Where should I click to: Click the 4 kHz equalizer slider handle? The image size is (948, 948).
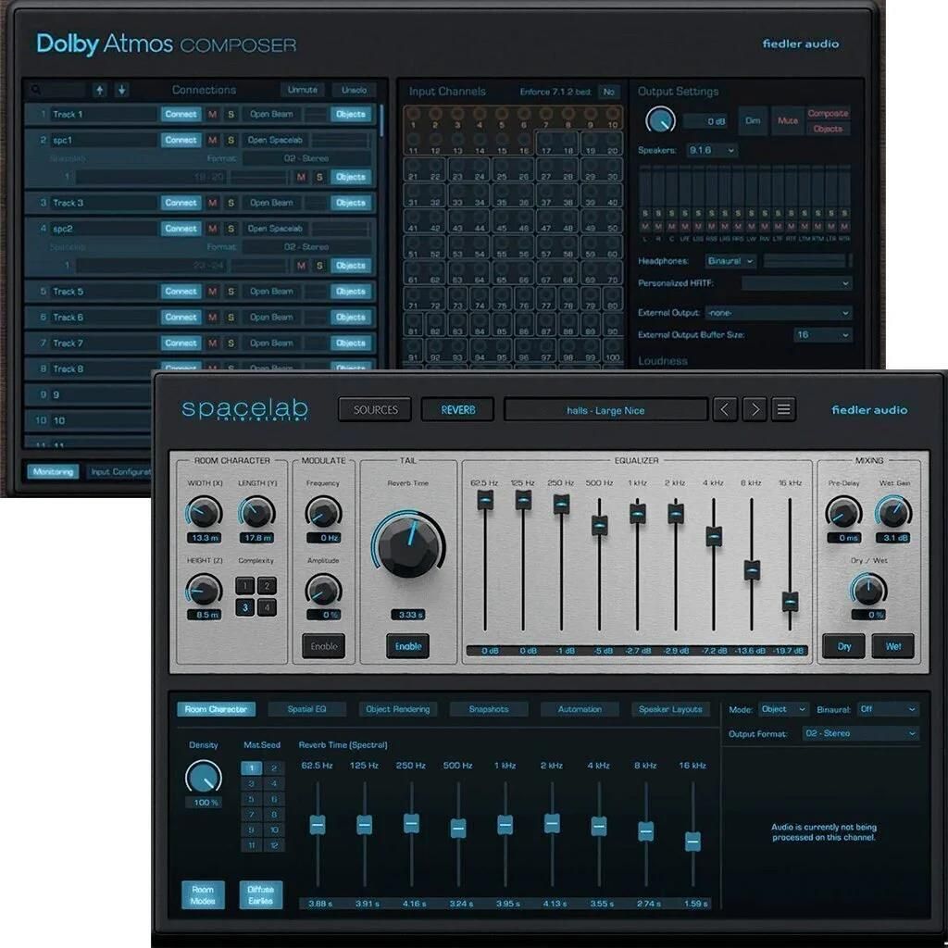point(714,536)
